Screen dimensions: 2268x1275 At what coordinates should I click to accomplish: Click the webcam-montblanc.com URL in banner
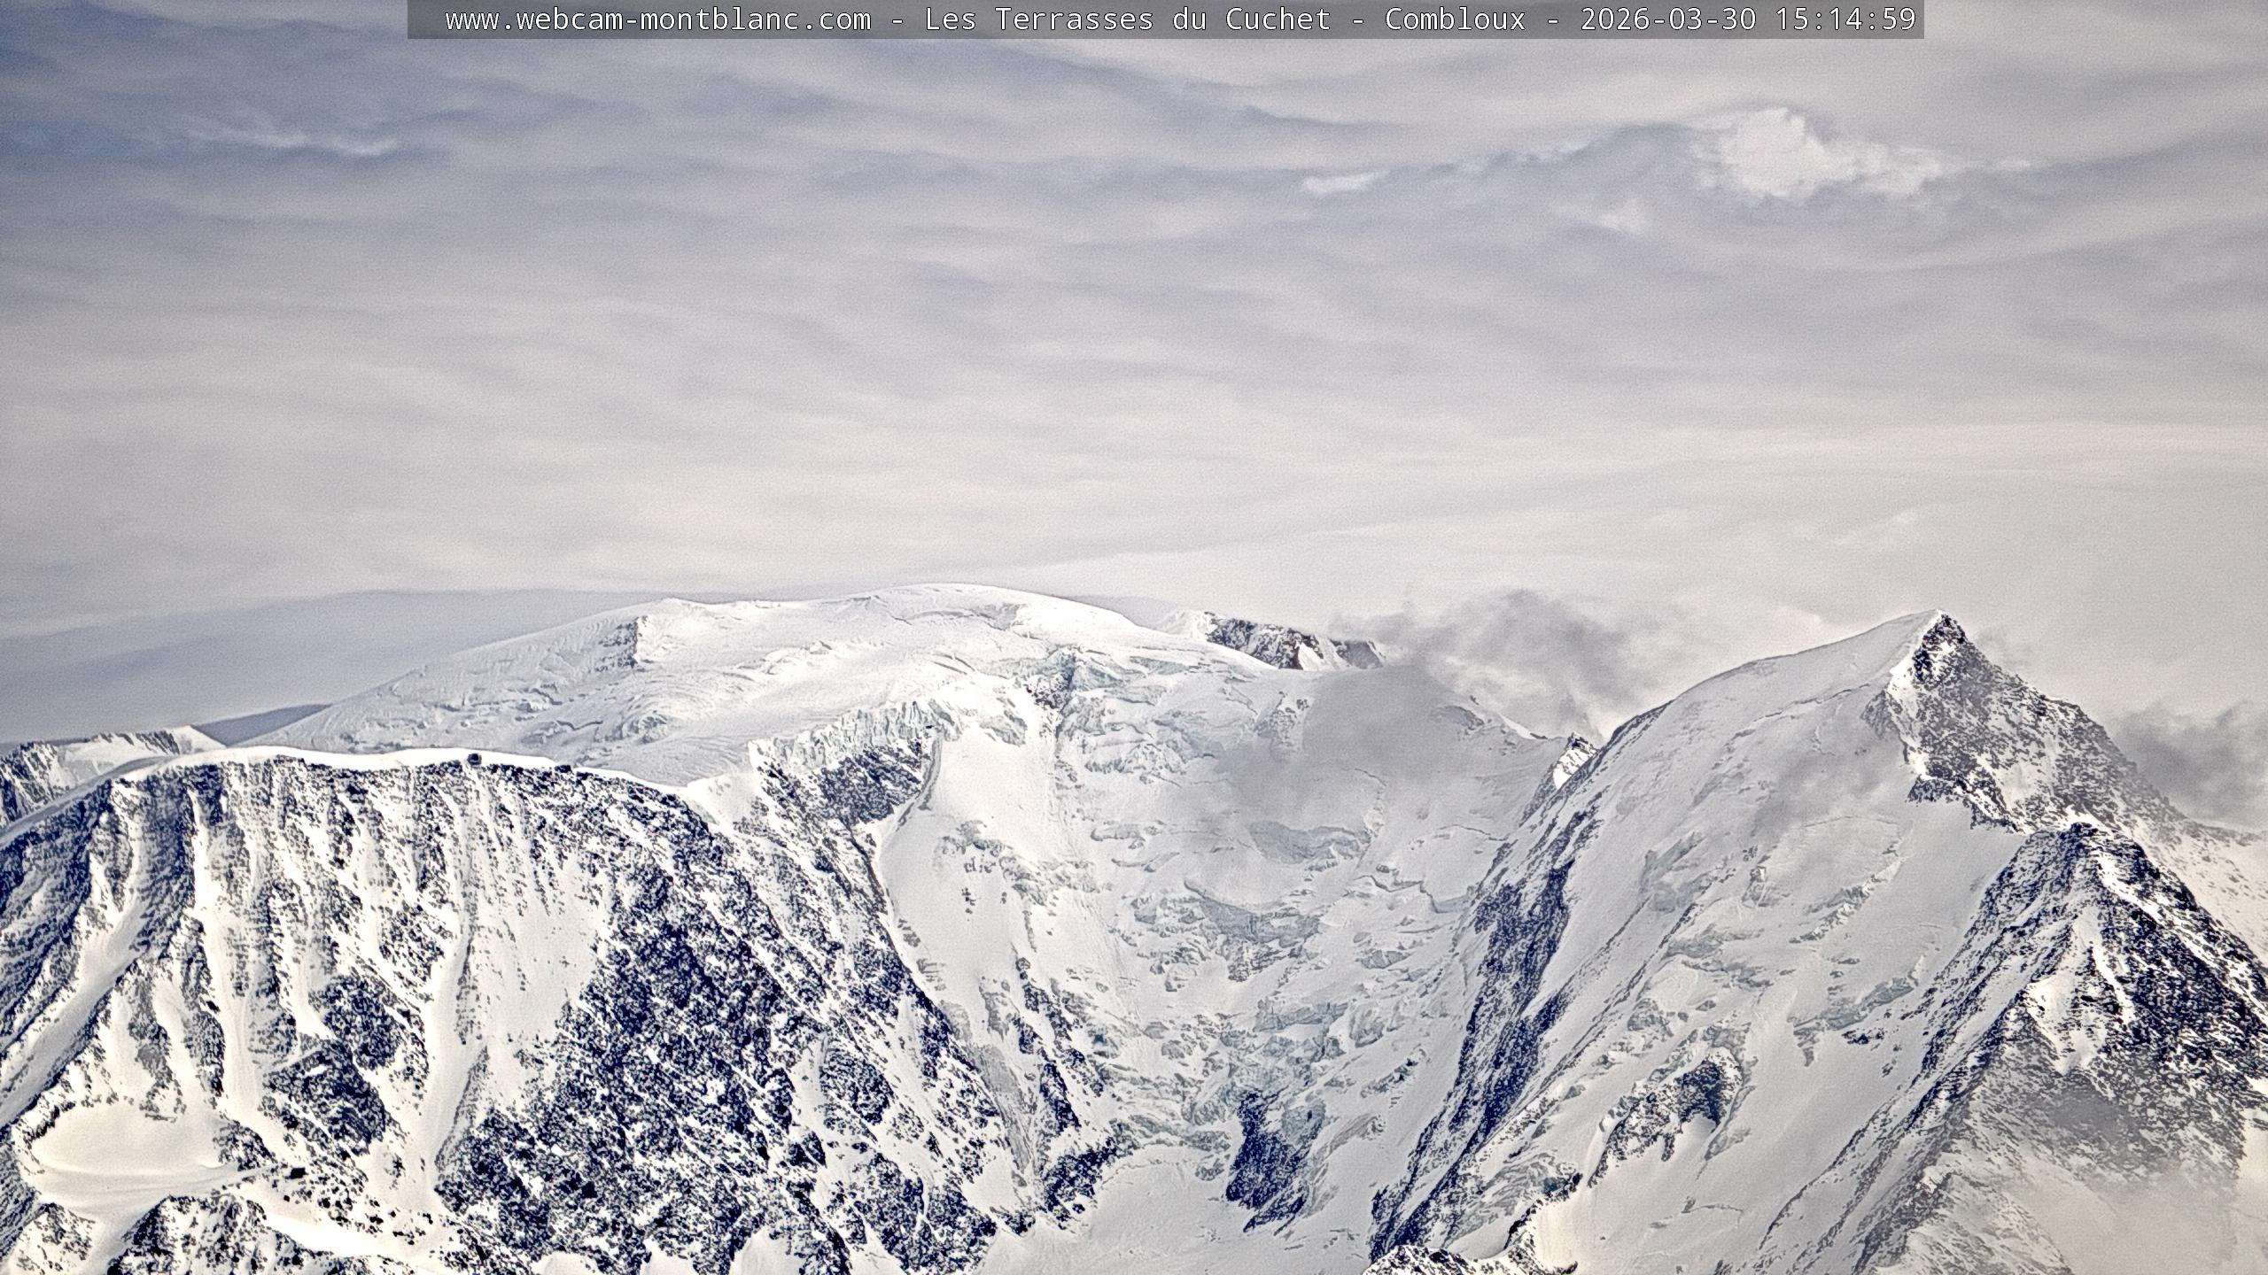657,19
